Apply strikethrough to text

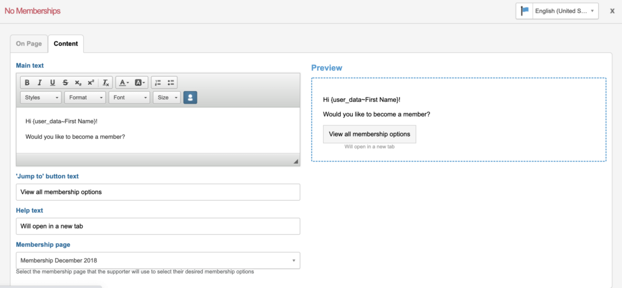click(65, 82)
